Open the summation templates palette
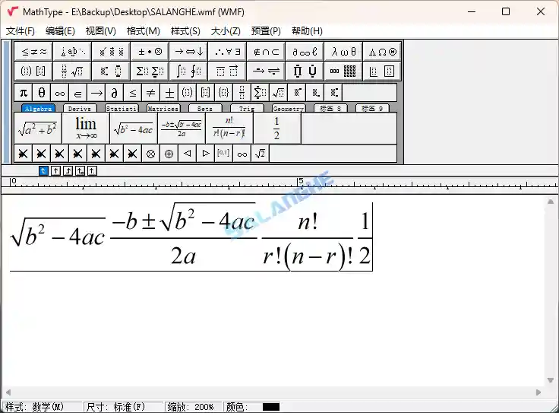Viewport: 559px width, 413px height. [150, 71]
